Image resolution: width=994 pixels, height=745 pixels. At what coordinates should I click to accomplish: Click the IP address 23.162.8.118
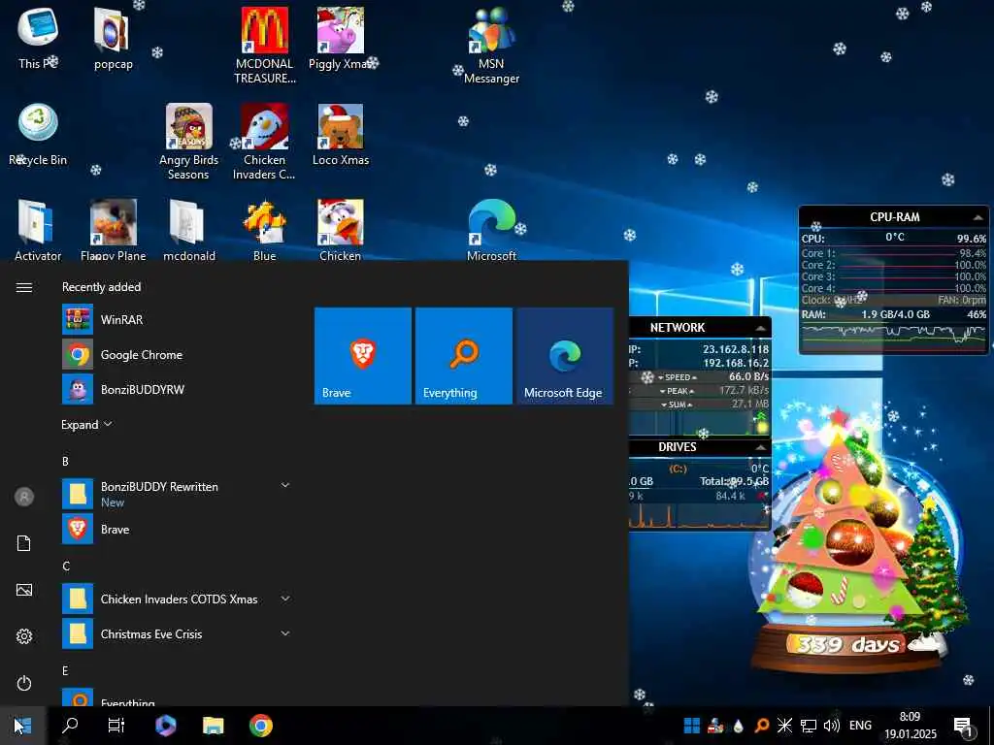[x=736, y=349]
